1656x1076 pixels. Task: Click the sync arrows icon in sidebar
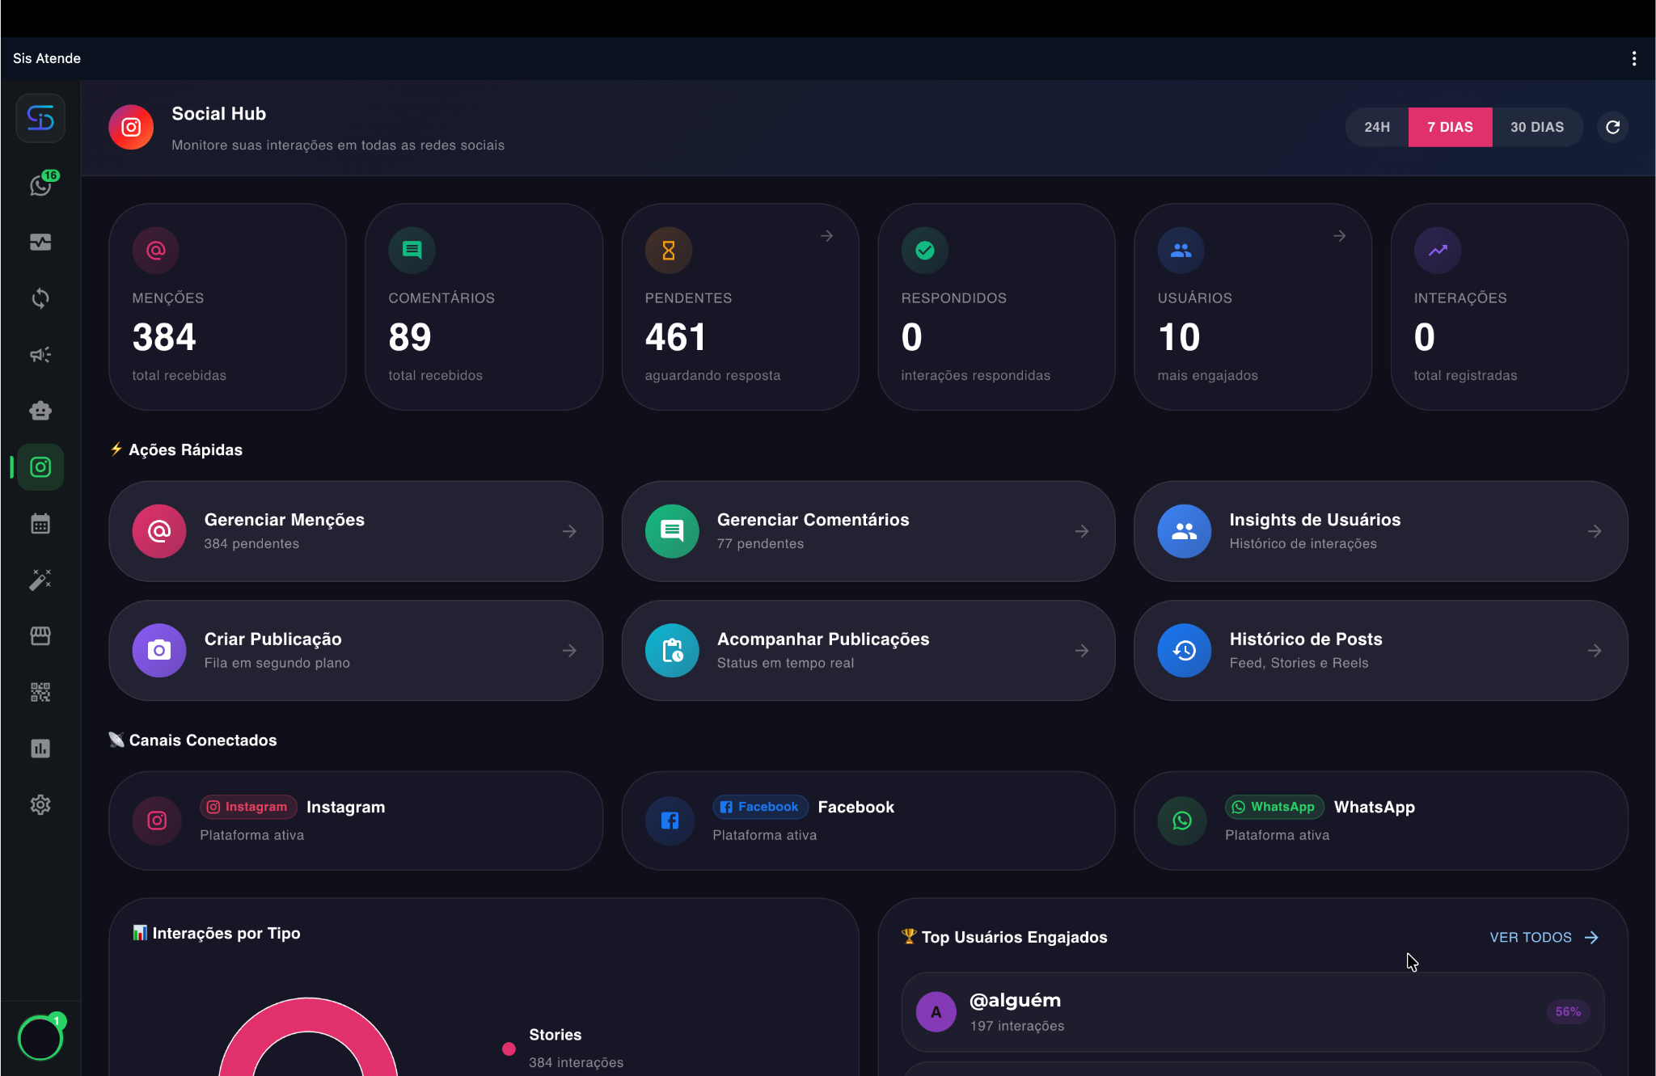click(x=40, y=298)
